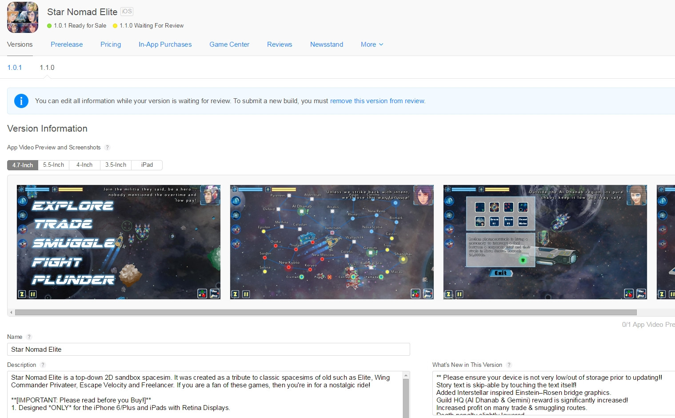Screen dimensions: 675x418
Task: Switch to the Prerelease tab
Action: pos(67,44)
